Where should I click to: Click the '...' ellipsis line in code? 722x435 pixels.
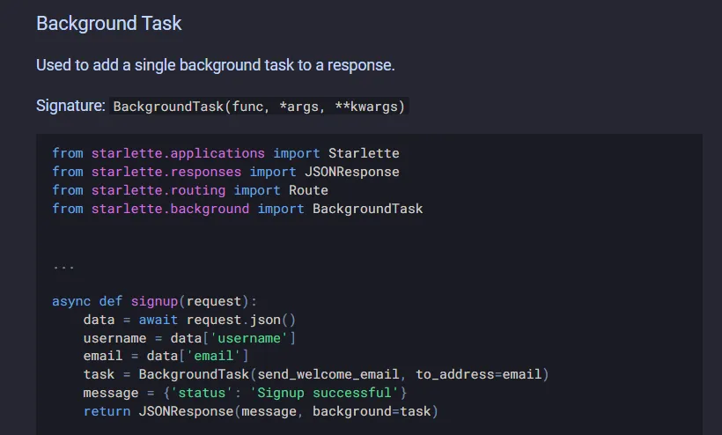click(63, 264)
